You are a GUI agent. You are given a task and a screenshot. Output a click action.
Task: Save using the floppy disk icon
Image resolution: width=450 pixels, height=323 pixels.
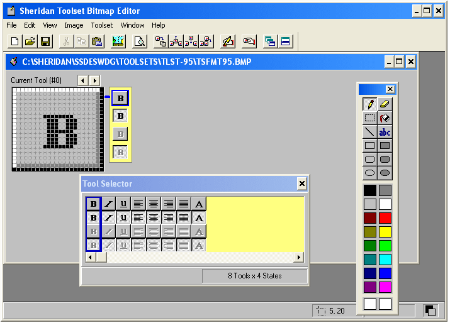(x=45, y=41)
